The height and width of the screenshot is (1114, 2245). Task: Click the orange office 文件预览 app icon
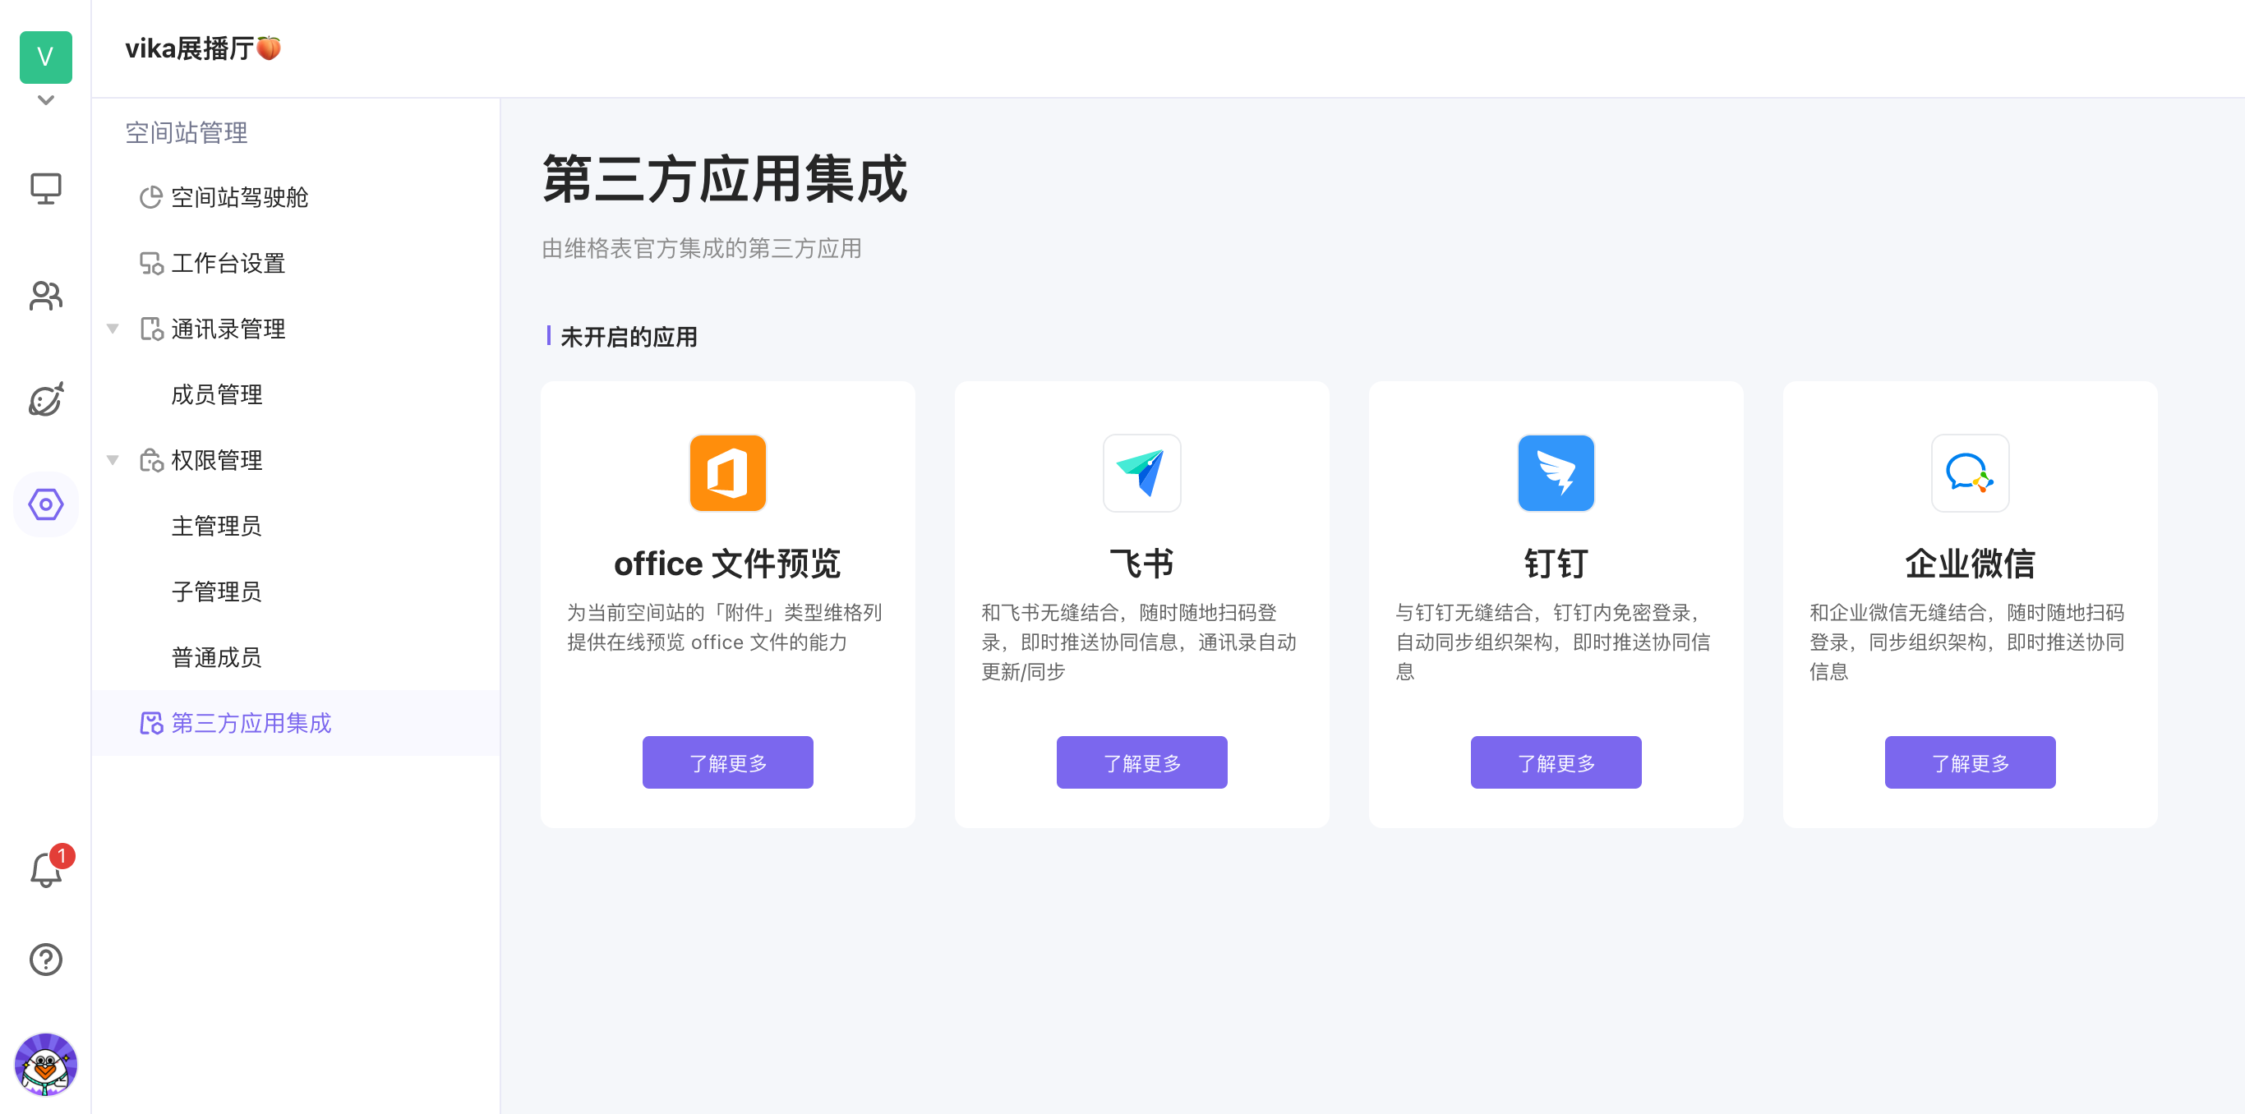pos(728,473)
